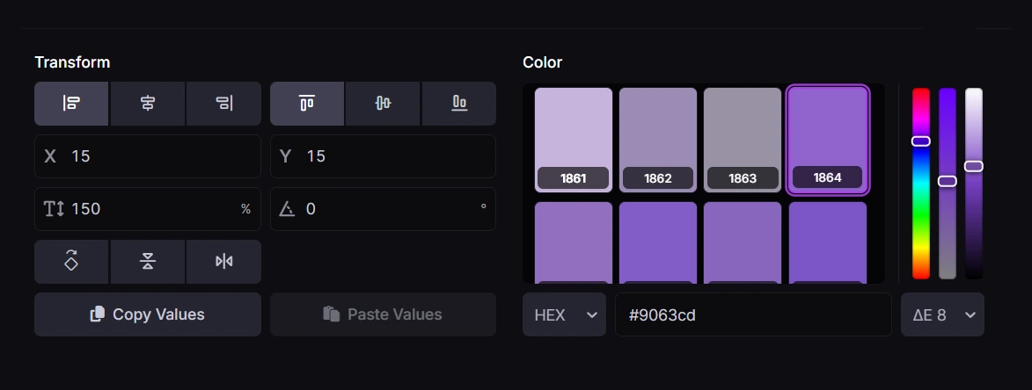Flip the selection vertically
The height and width of the screenshot is (390, 1032).
coord(148,261)
